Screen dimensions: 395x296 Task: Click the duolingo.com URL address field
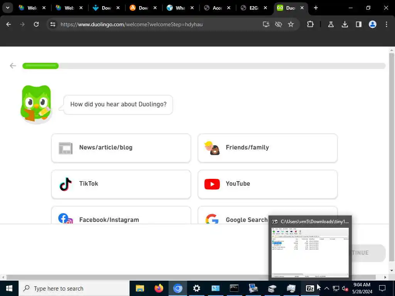[x=132, y=24]
